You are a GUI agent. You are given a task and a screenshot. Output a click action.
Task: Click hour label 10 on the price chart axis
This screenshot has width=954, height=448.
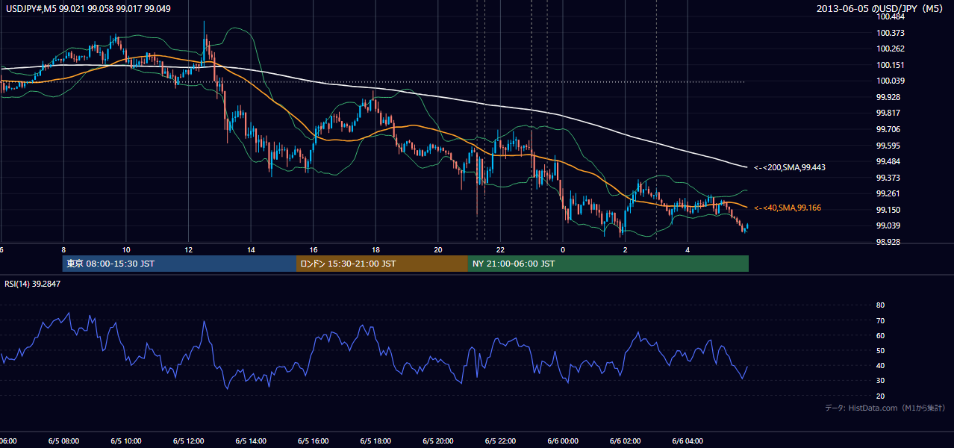(126, 249)
